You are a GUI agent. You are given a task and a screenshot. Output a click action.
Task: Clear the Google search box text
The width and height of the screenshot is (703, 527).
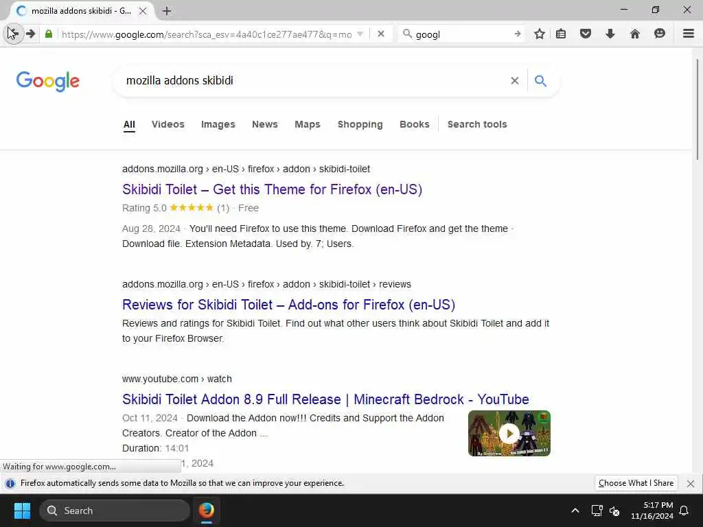click(x=515, y=81)
